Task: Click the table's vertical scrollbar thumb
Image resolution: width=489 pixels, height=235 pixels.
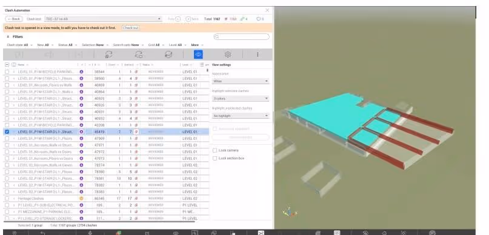Action: click(x=207, y=70)
